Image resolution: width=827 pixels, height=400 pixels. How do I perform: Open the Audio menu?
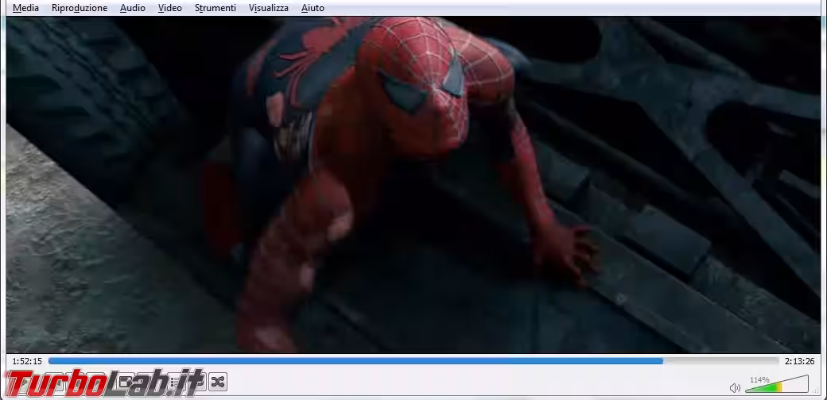pos(132,8)
